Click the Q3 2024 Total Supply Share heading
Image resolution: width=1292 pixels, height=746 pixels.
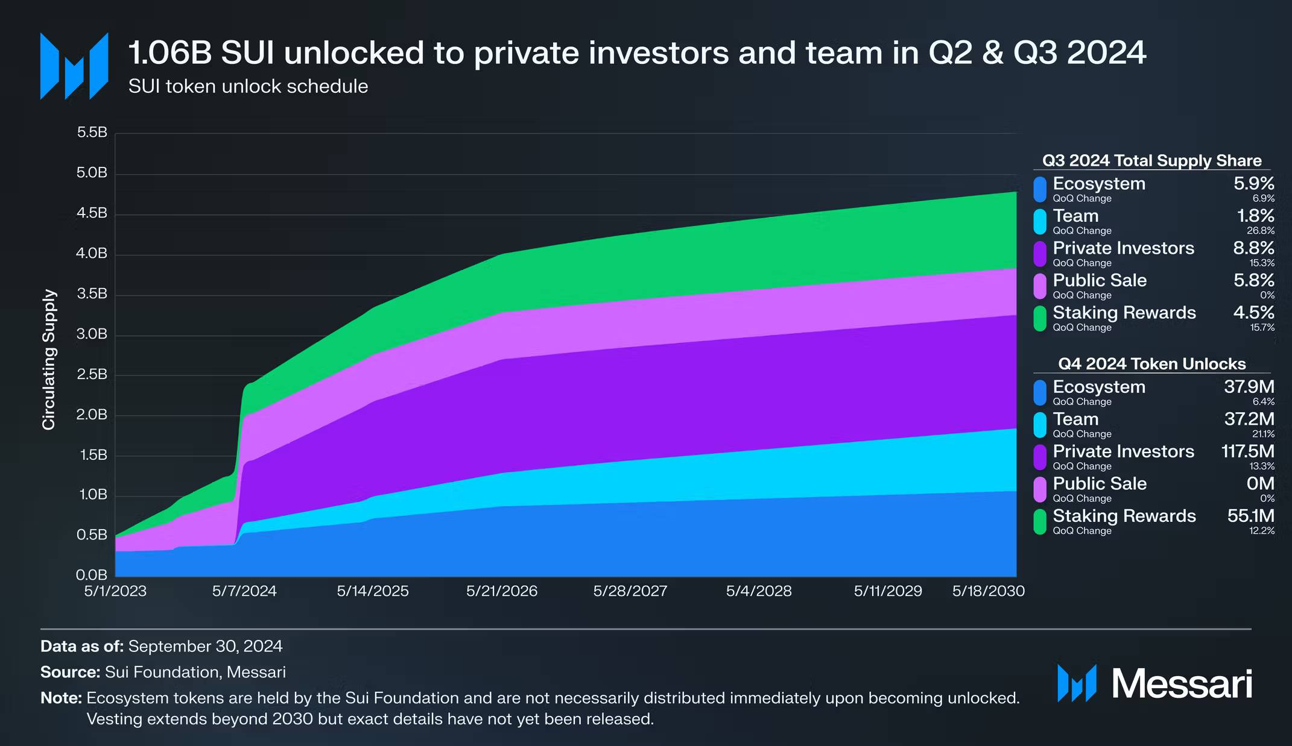[x=1152, y=160]
